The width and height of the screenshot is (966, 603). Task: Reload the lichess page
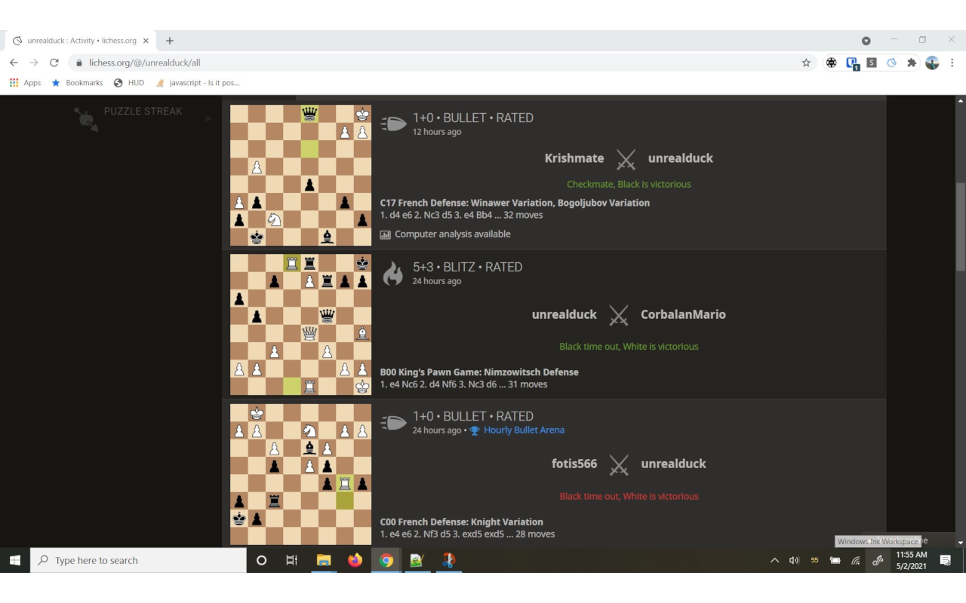click(x=54, y=63)
